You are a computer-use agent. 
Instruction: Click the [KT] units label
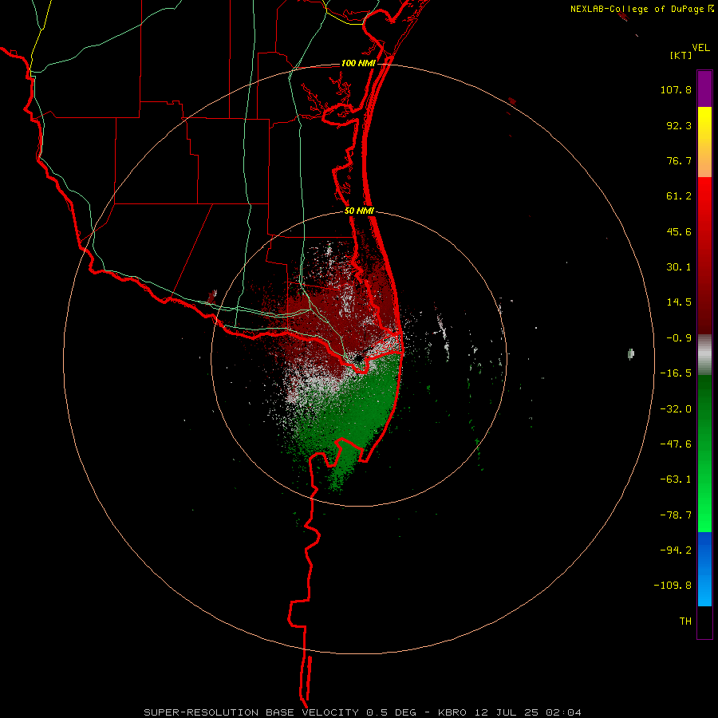click(681, 55)
